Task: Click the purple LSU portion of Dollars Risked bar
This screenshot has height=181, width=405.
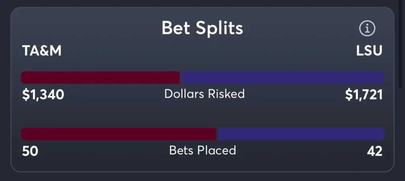Action: (282, 78)
